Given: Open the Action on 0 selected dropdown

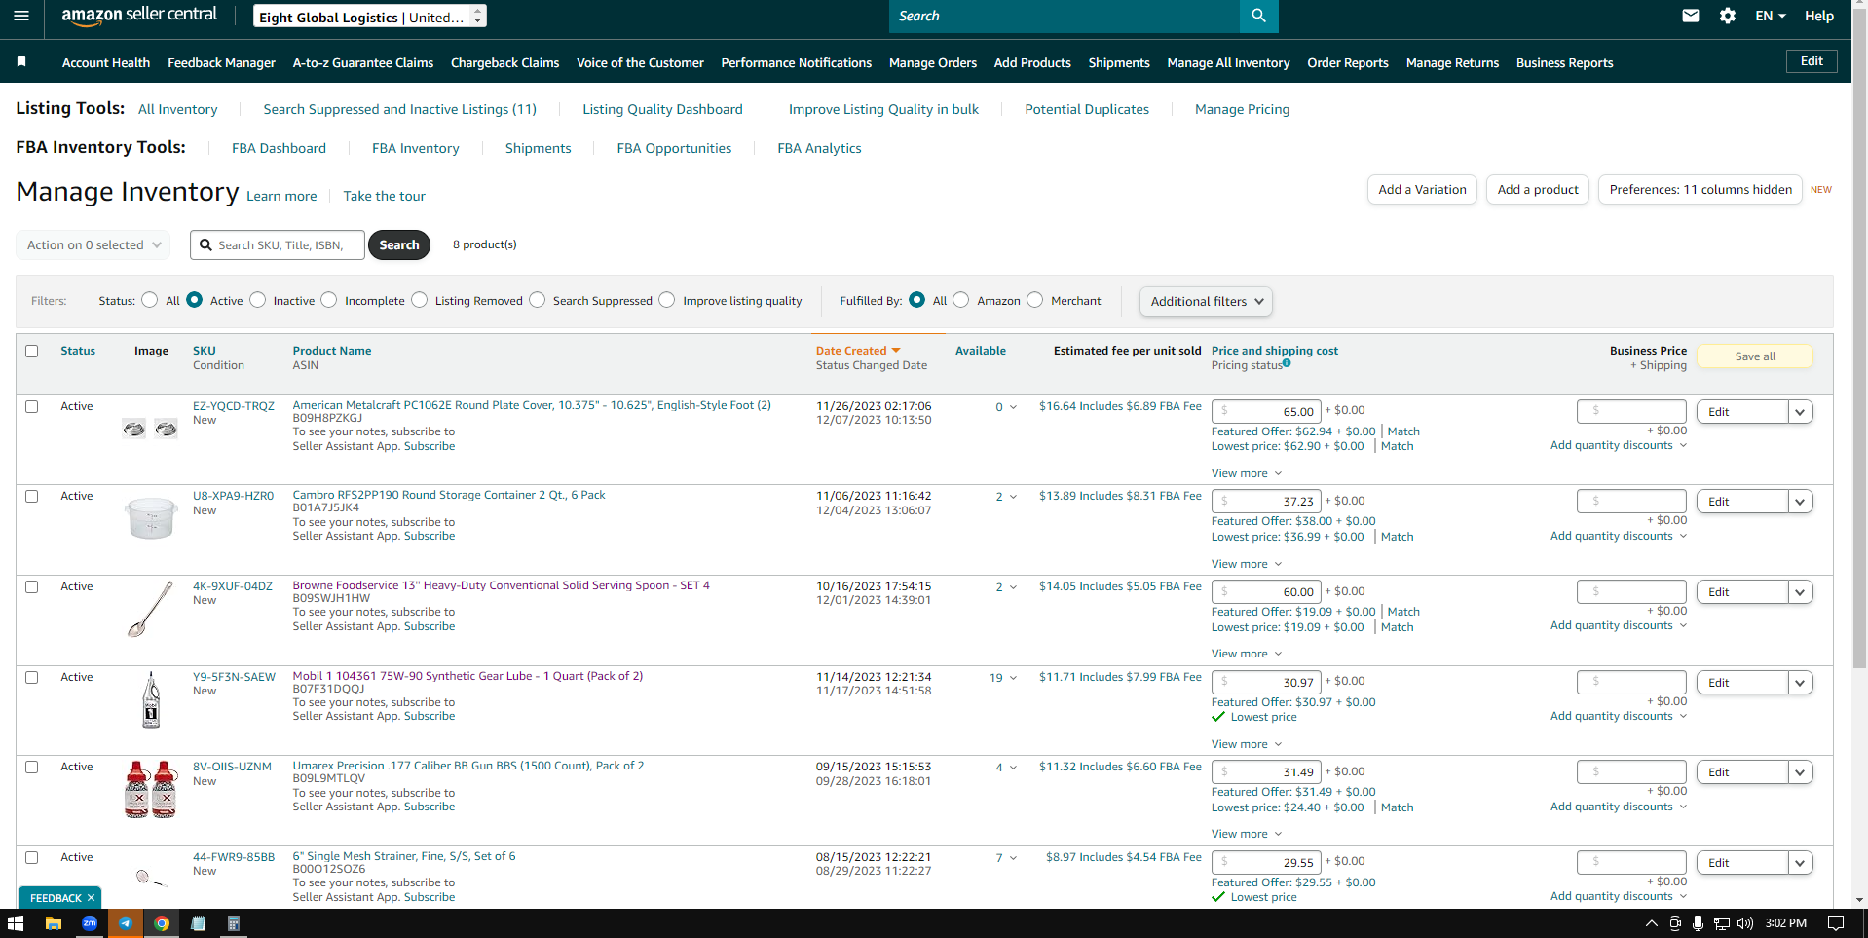Looking at the screenshot, I should (x=93, y=245).
